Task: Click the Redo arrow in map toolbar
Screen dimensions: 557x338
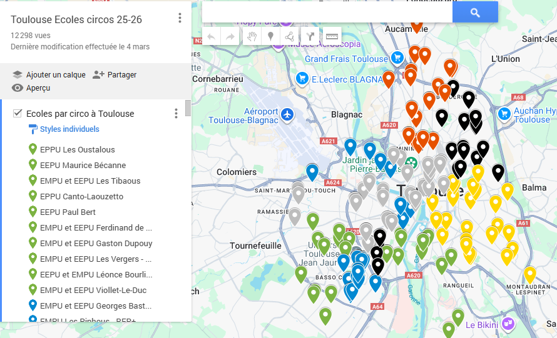Action: point(230,36)
